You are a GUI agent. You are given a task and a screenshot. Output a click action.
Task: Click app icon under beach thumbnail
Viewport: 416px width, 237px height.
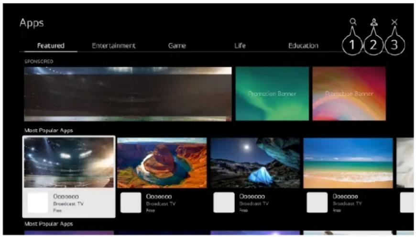317,203
